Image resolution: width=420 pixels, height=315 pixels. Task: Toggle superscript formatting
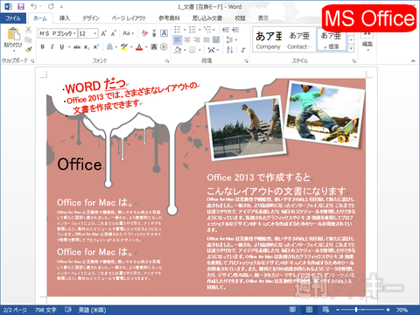96,47
